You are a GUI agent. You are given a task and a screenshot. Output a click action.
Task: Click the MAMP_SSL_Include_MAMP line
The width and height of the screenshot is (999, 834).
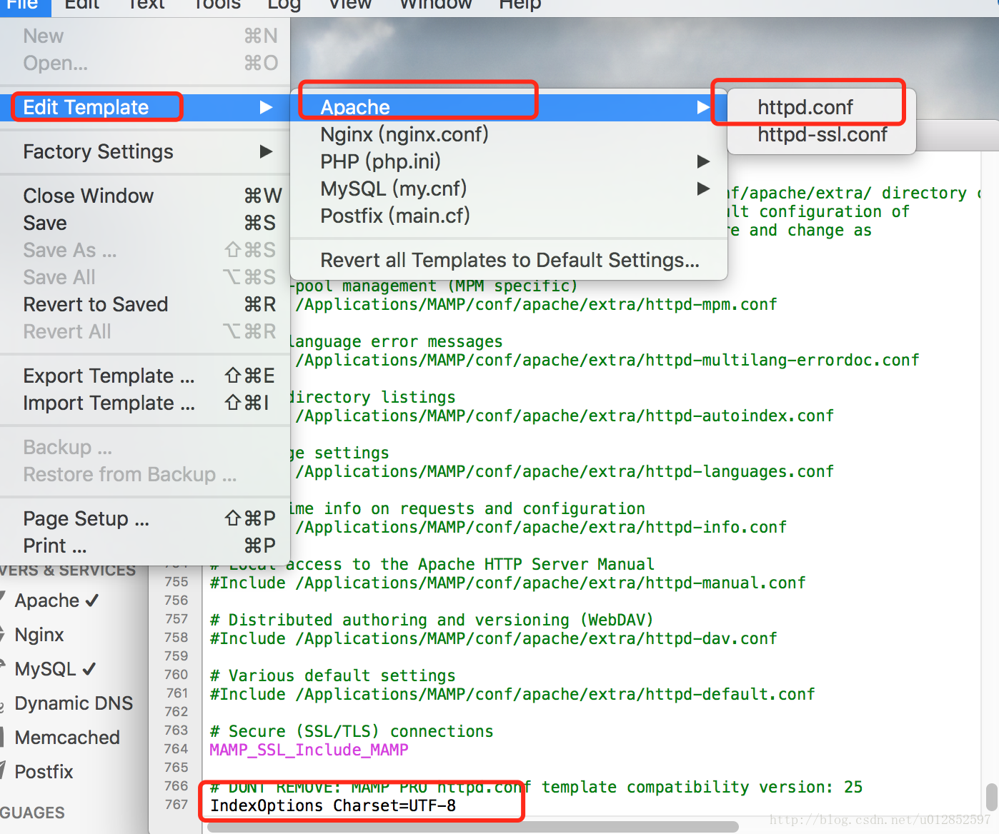[x=309, y=750]
